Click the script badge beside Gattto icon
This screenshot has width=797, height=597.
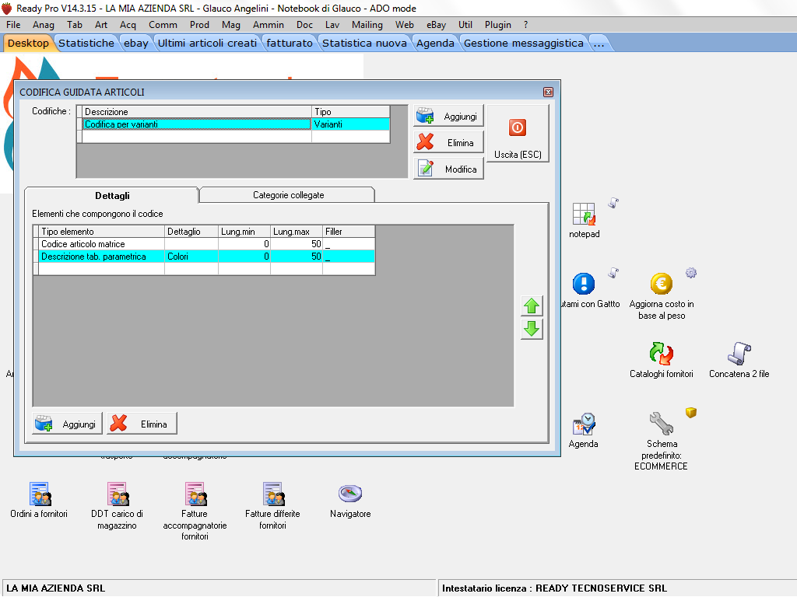click(613, 273)
